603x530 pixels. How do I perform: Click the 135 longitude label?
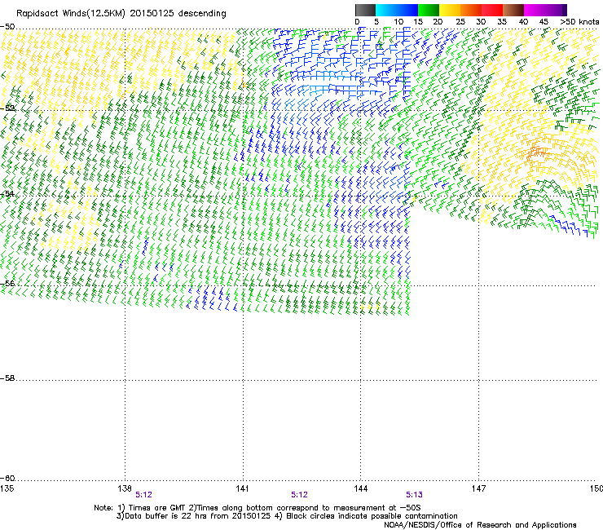click(7, 488)
